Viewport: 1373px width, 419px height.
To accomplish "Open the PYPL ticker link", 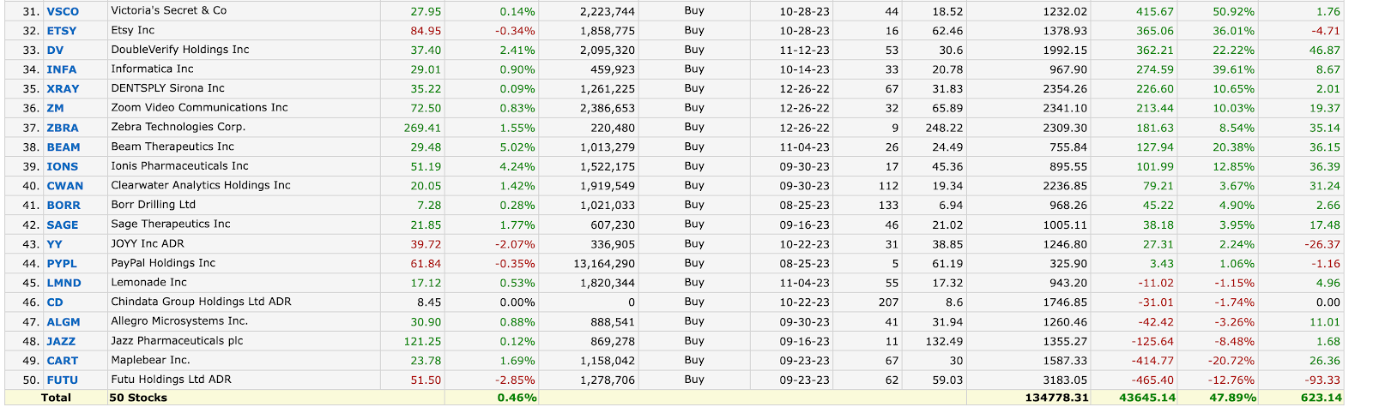I will [x=62, y=264].
